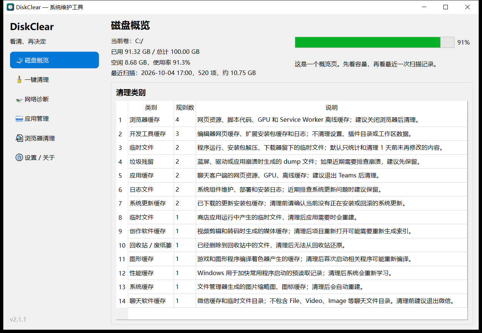The width and height of the screenshot is (482, 333).
Task: Select row header number 7
Action: point(122,203)
